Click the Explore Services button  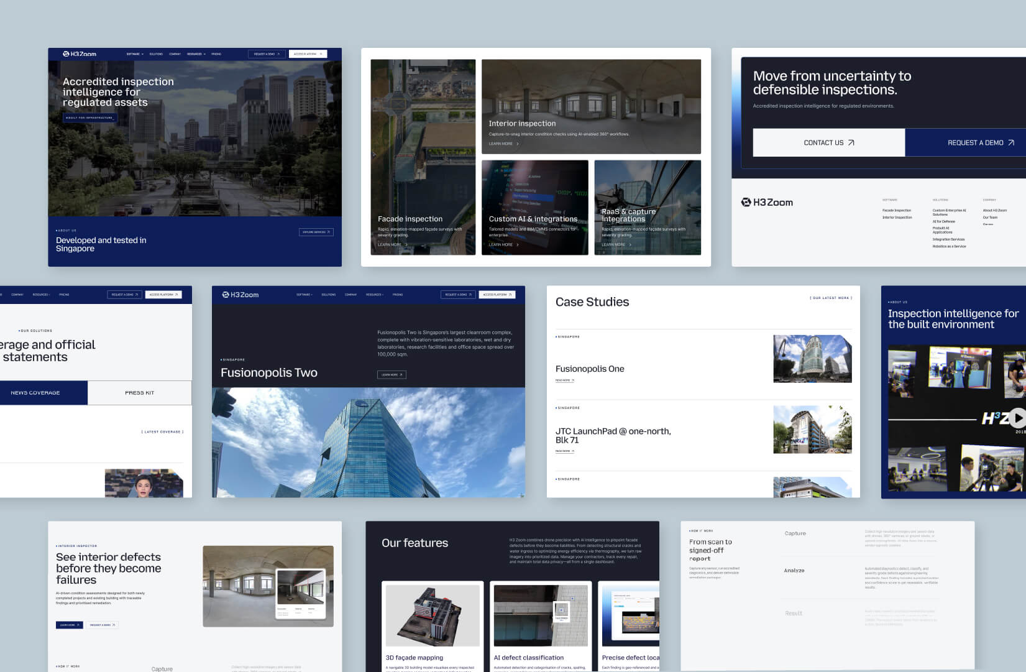[316, 232]
